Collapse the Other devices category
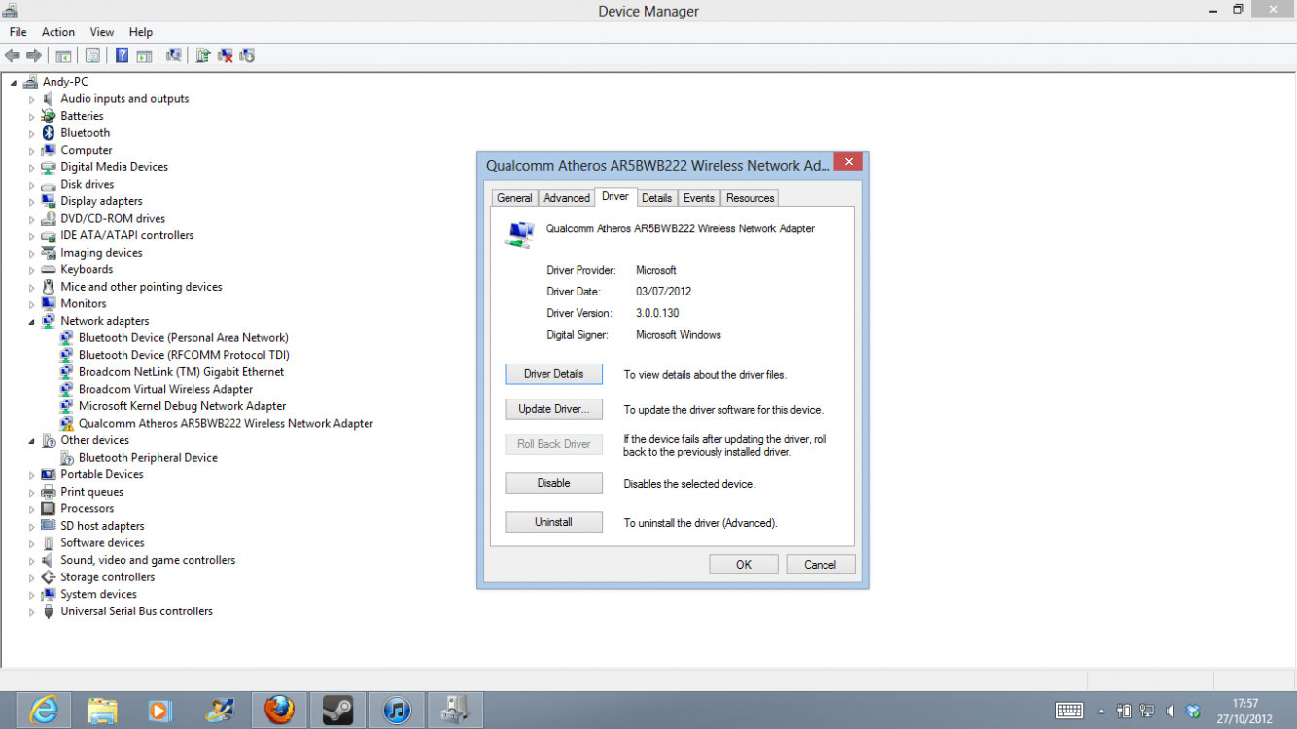Viewport: 1297px width, 729px height. tap(31, 441)
